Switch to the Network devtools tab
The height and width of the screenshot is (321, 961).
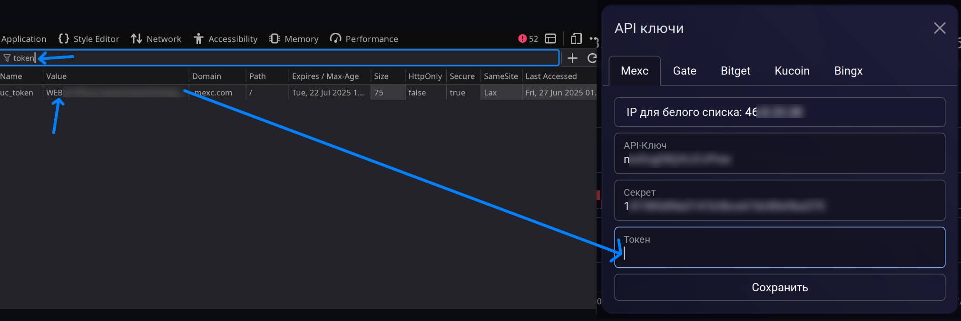pyautogui.click(x=156, y=39)
